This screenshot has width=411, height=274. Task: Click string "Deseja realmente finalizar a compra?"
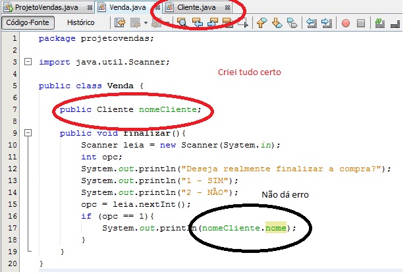click(x=281, y=169)
